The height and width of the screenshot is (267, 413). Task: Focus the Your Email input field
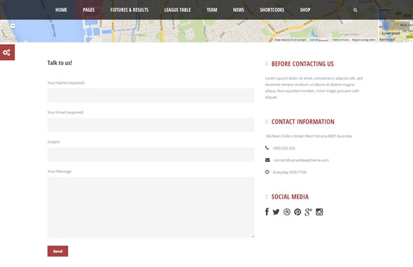[151, 124]
